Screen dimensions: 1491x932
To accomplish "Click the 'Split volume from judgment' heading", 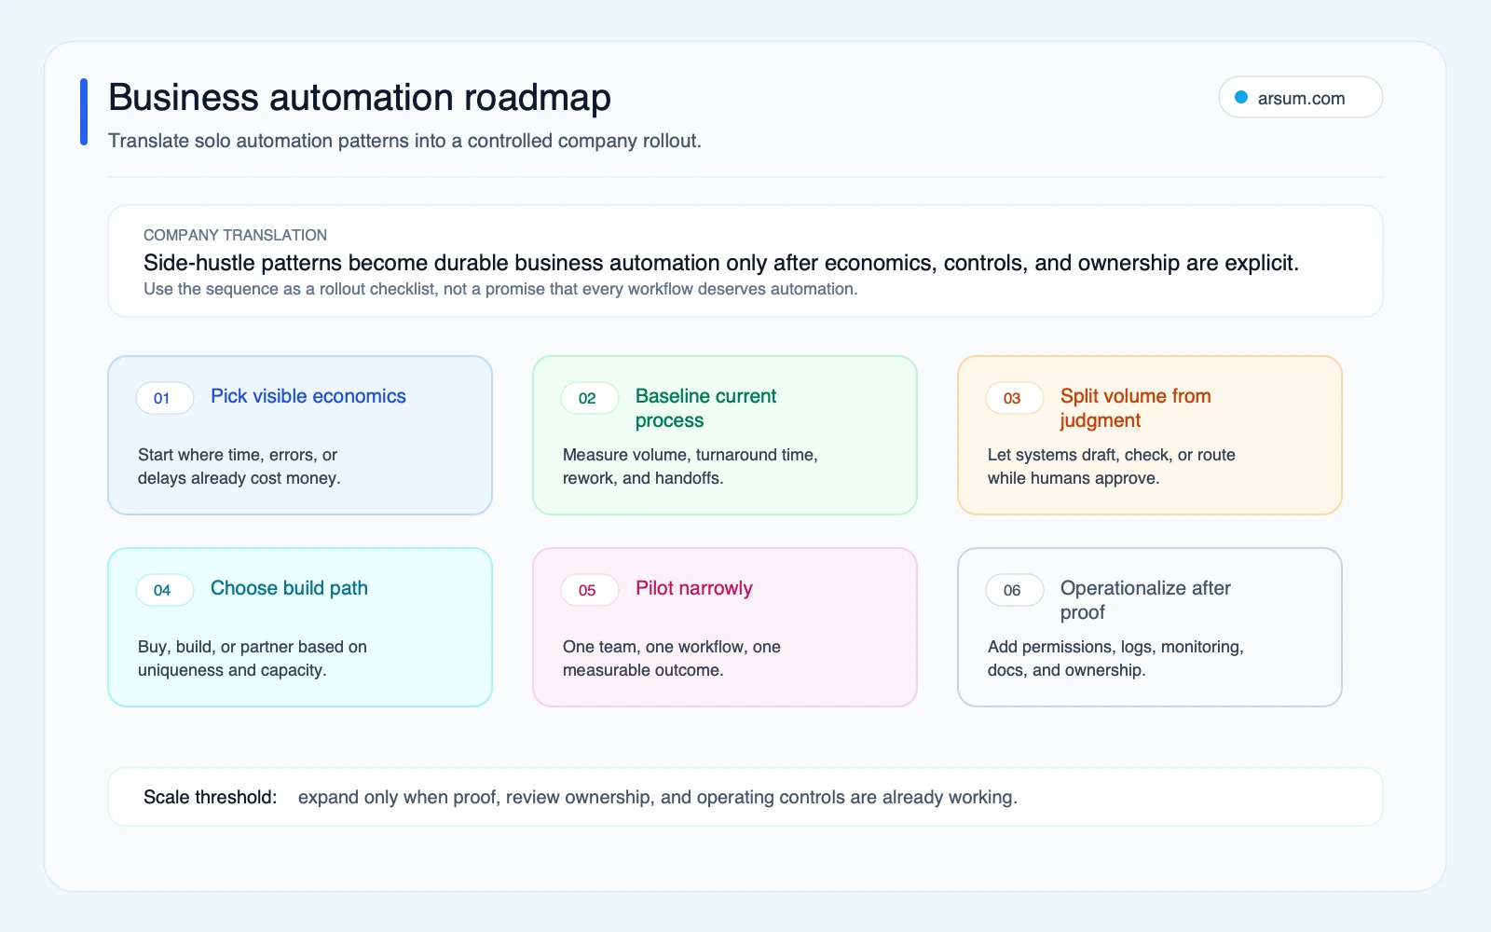I will [x=1135, y=408].
